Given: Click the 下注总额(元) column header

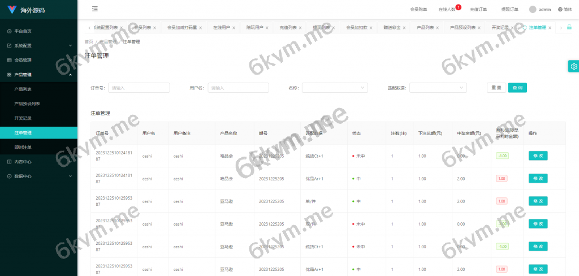Looking at the screenshot, I should (430, 133).
